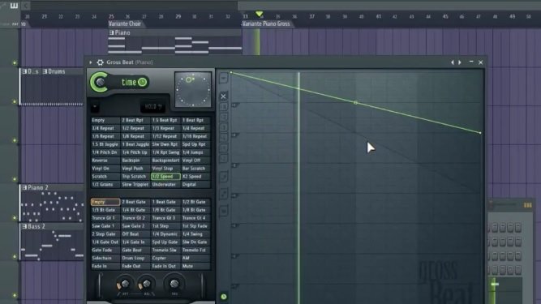
Task: Select the X2 Speed time preset
Action: coord(195,177)
